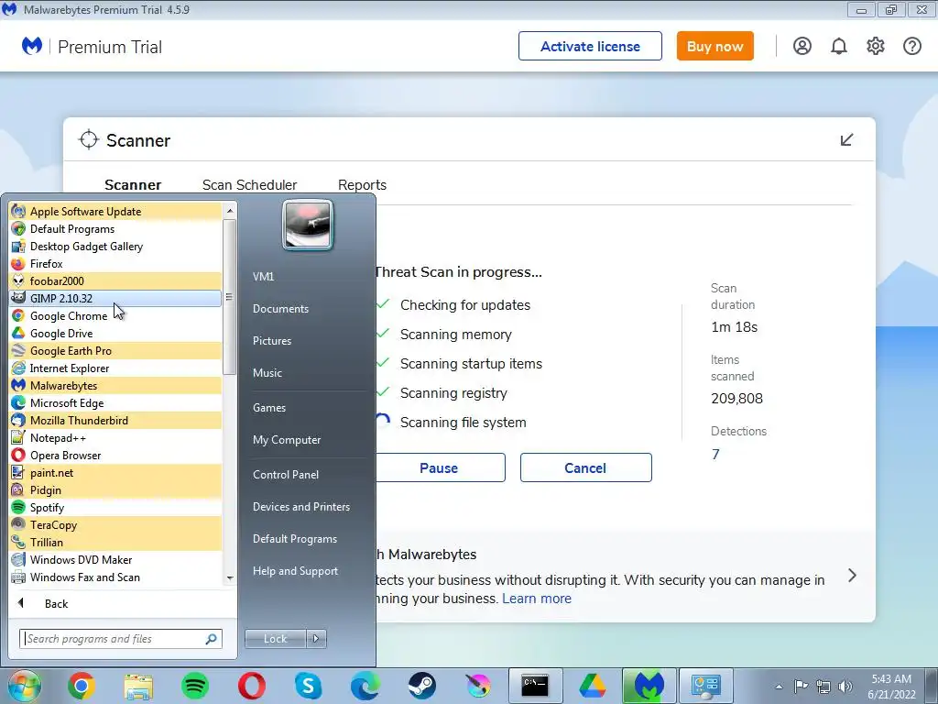
Task: Open Opera taskbar icon
Action: [251, 686]
